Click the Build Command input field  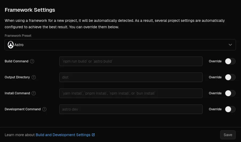click(131, 61)
